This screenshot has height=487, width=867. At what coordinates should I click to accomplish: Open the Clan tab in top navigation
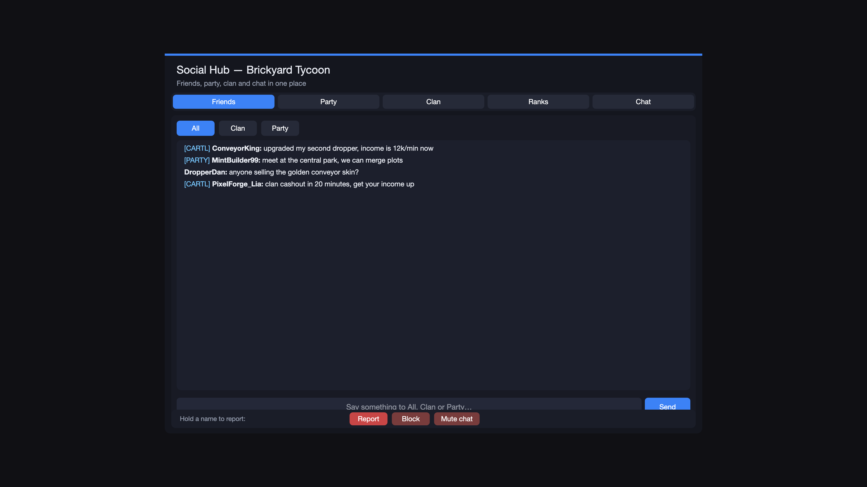[x=433, y=101]
